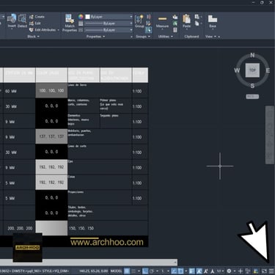This screenshot has width=275, height=275.
Task: Click Edit block in Block panel
Action: tap(35, 23)
